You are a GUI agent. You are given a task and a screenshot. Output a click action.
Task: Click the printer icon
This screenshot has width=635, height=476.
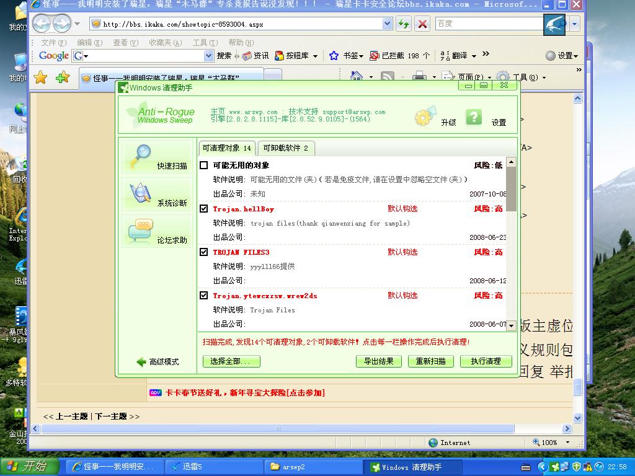click(x=419, y=76)
